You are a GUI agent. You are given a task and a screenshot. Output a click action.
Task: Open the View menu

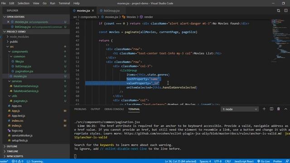coord(36,3)
